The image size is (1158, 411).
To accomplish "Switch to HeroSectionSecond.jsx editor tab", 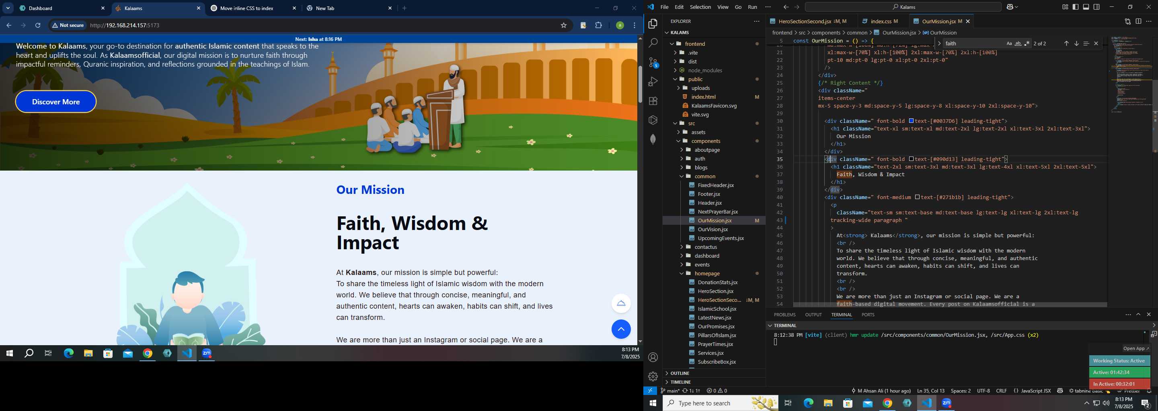I will tap(811, 22).
